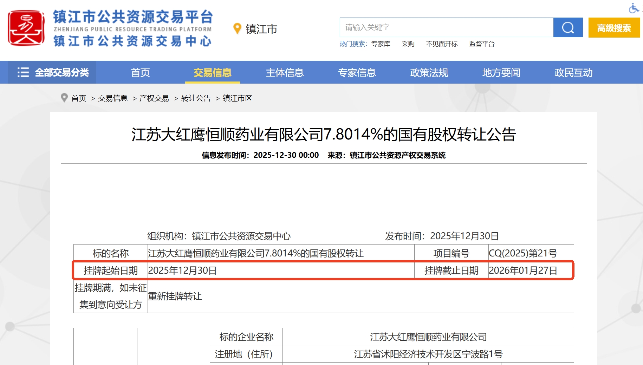Focus the keyword search input field
Viewport: 643px width, 365px height.
(x=446, y=27)
